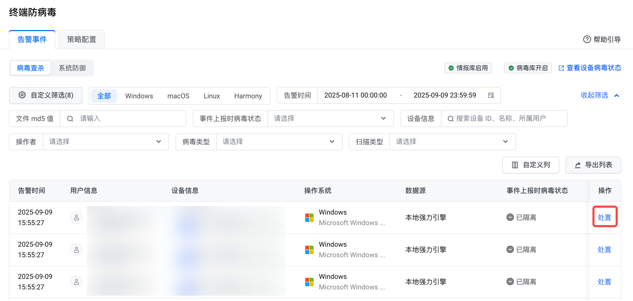Screen dimensions: 633x301
Task: Click the help guide question-mark icon
Action: point(587,40)
